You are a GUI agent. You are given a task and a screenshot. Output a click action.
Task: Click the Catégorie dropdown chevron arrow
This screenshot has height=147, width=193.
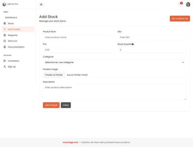[x=183, y=62]
